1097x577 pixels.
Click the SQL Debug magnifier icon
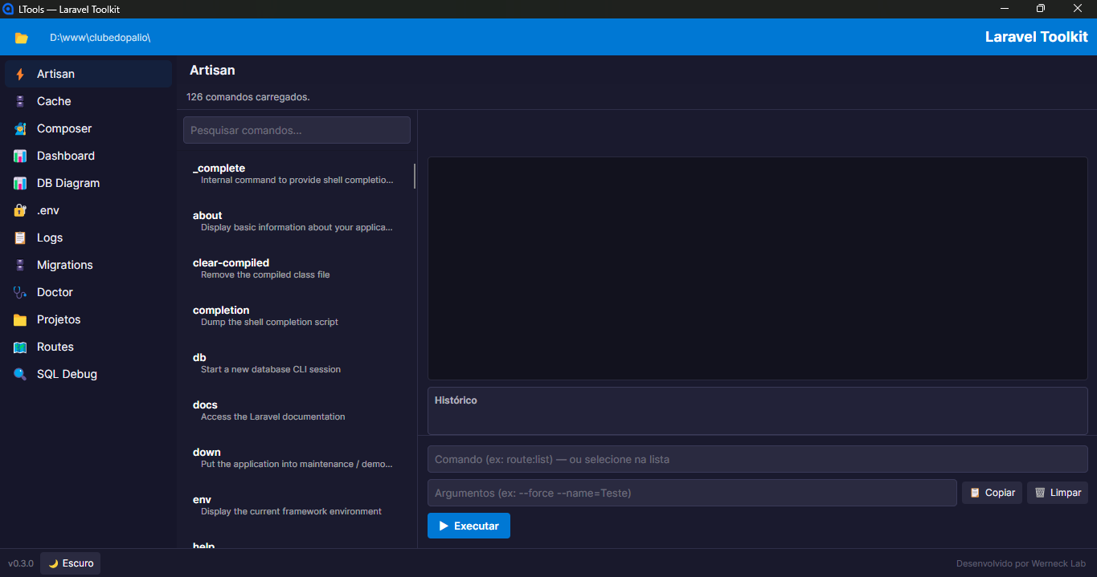click(20, 374)
